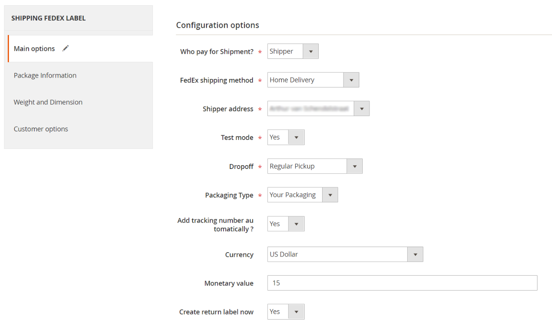Open the Dropoff Regular Pickup dropdown
The width and height of the screenshot is (552, 323).
315,166
